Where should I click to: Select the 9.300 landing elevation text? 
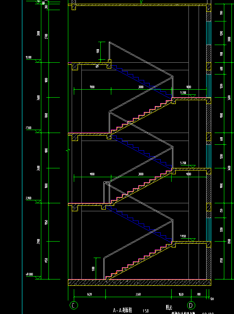click(x=183, y=93)
